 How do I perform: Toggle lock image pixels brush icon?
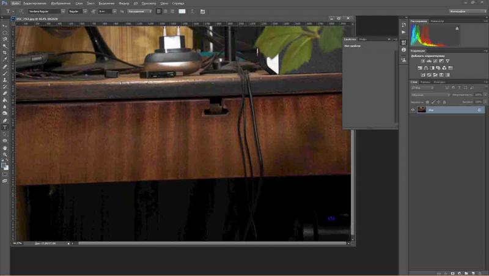point(433,102)
